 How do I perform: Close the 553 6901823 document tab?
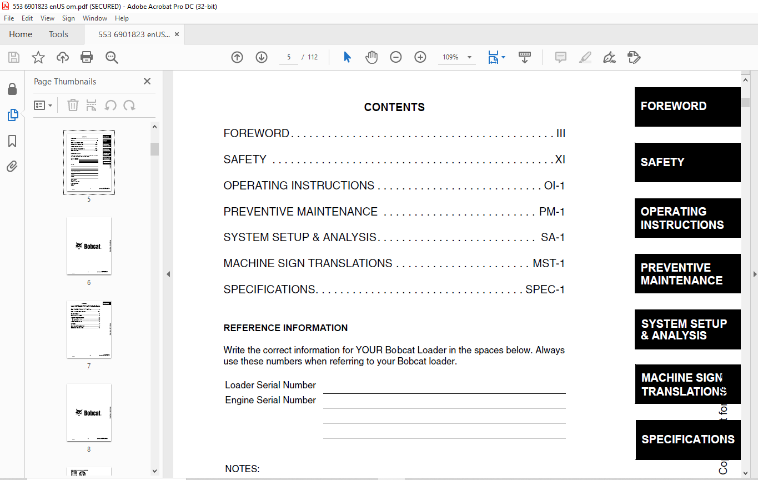177,34
